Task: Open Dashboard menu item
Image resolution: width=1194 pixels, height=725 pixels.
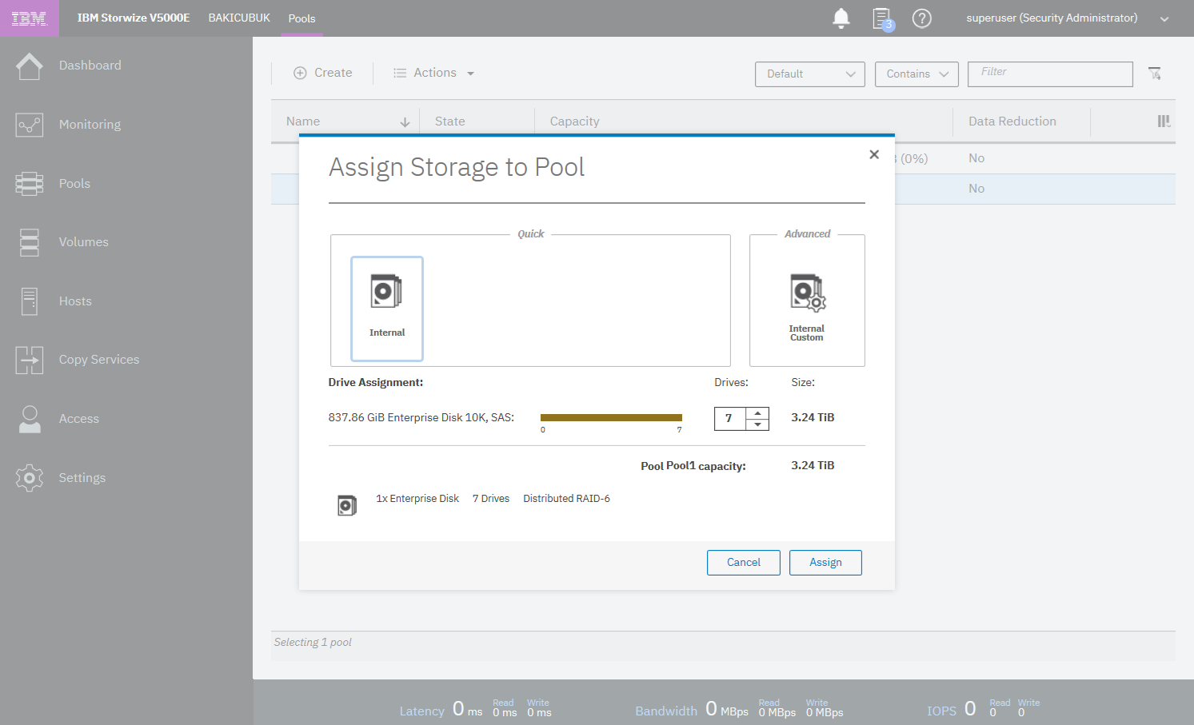Action: tap(90, 66)
